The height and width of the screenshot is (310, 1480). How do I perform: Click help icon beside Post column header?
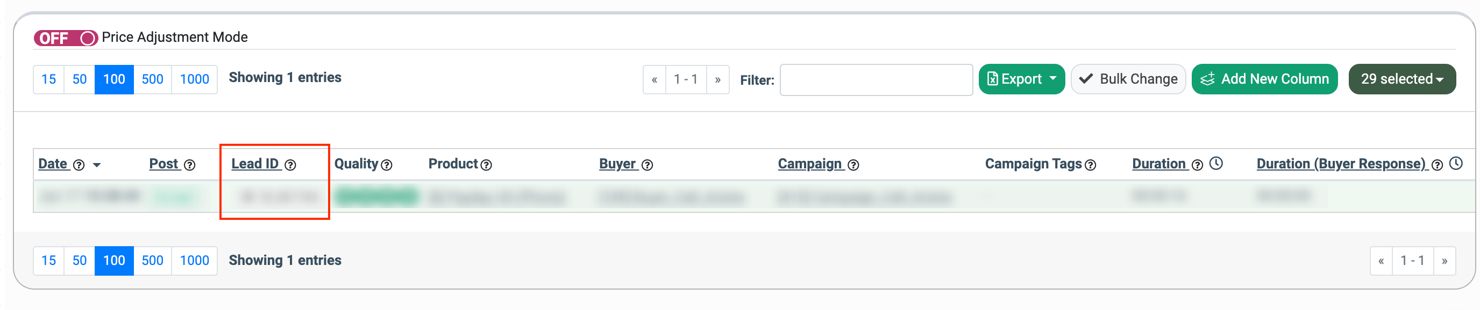190,165
